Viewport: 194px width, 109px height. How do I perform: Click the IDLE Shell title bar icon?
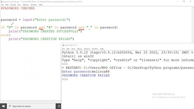tap(63, 45)
